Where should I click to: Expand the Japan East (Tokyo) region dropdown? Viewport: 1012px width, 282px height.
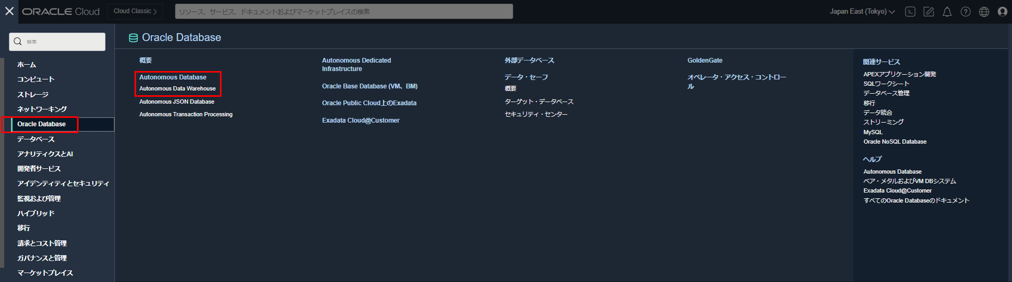click(x=862, y=12)
